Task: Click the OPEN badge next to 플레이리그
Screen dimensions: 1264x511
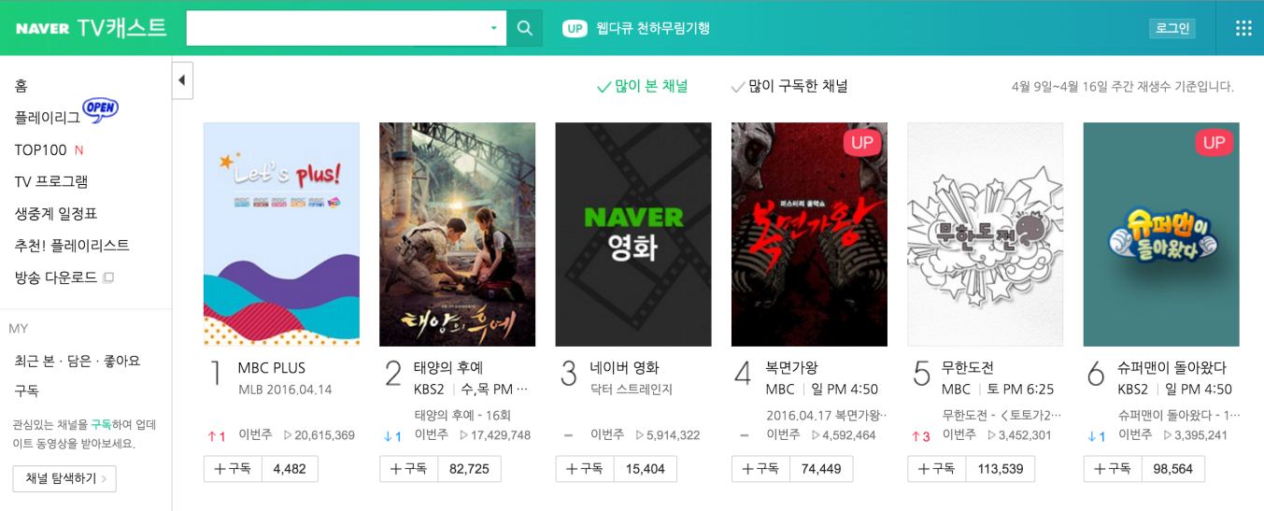Action: [x=101, y=108]
